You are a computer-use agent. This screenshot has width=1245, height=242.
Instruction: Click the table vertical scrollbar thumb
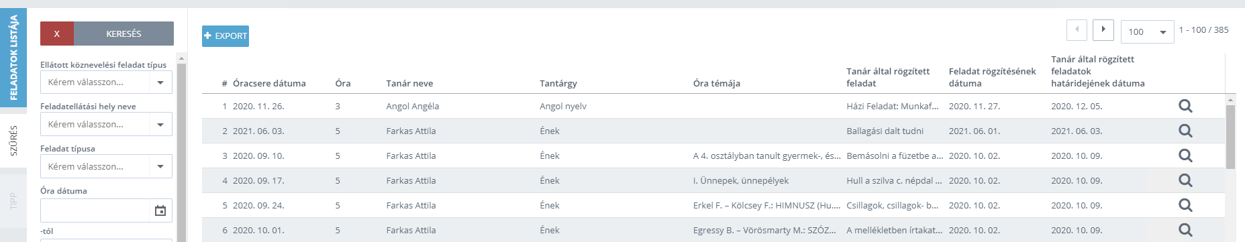1230,137
